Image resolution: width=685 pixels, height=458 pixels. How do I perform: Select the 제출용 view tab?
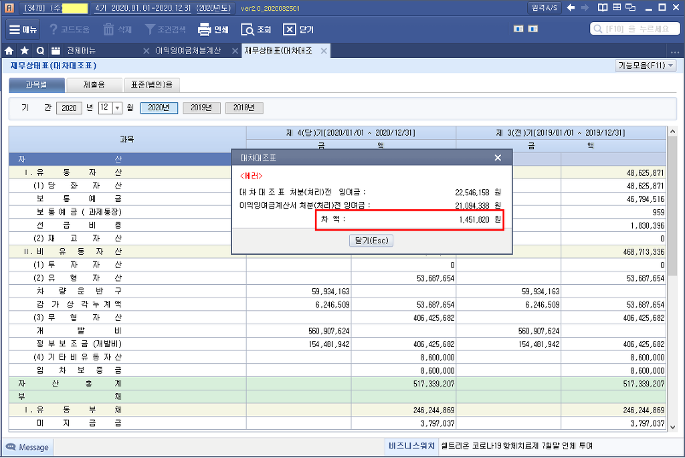[94, 85]
